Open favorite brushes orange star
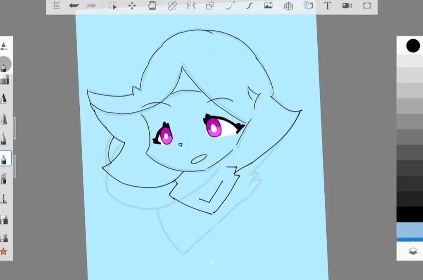Screen dimensions: 423x280 click(3, 252)
